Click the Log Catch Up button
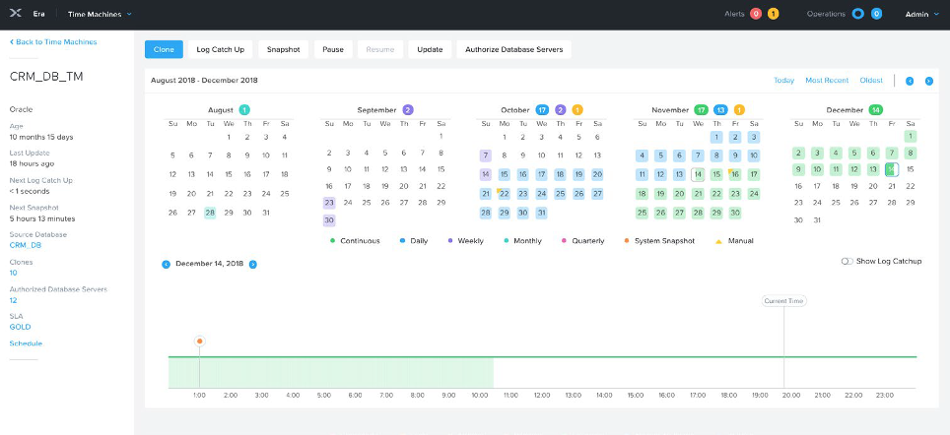The width and height of the screenshot is (950, 435). point(221,49)
